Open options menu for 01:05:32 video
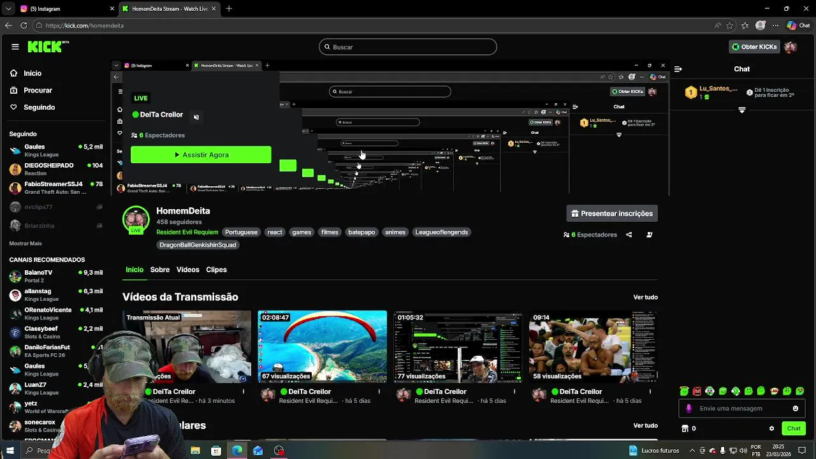816x459 pixels. (514, 391)
